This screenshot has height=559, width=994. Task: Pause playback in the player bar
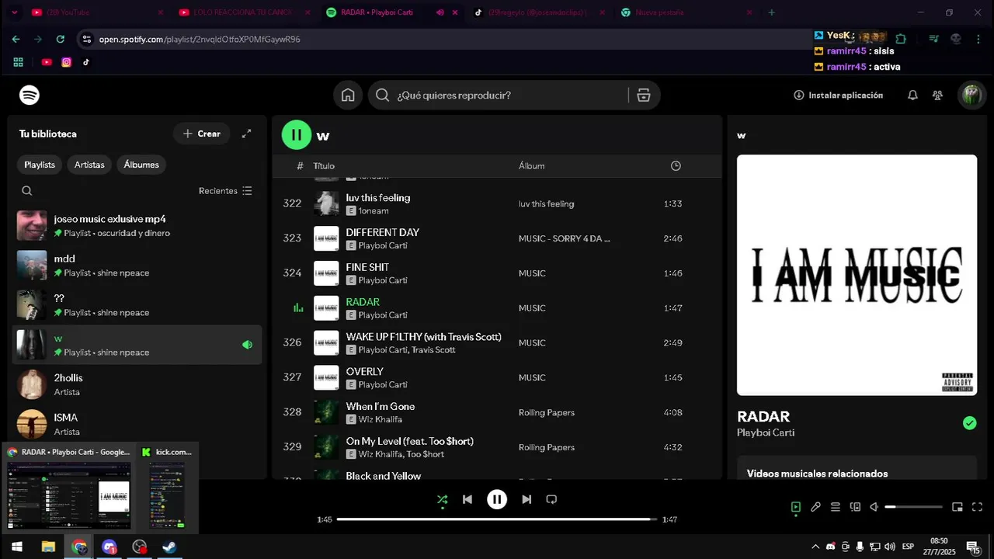click(x=497, y=499)
